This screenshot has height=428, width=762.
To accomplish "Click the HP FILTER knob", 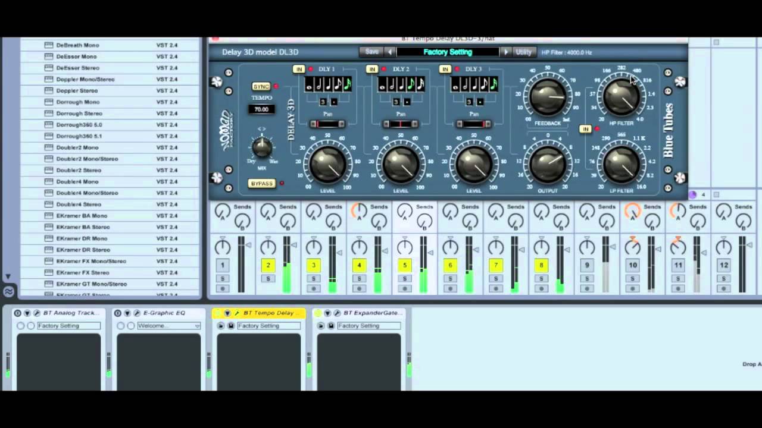I will point(621,96).
